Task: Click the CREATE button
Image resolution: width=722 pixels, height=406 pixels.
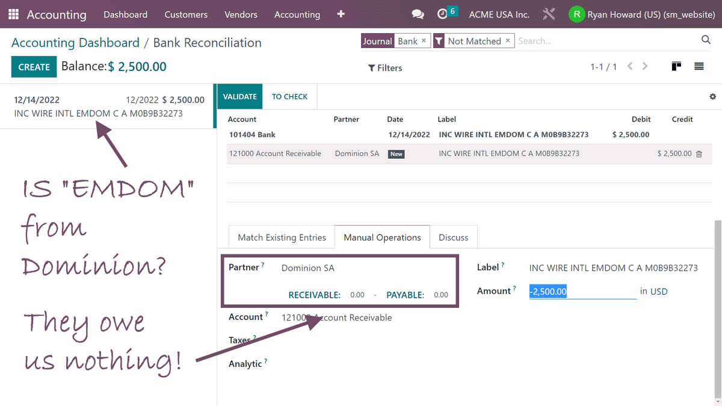Action: click(34, 67)
